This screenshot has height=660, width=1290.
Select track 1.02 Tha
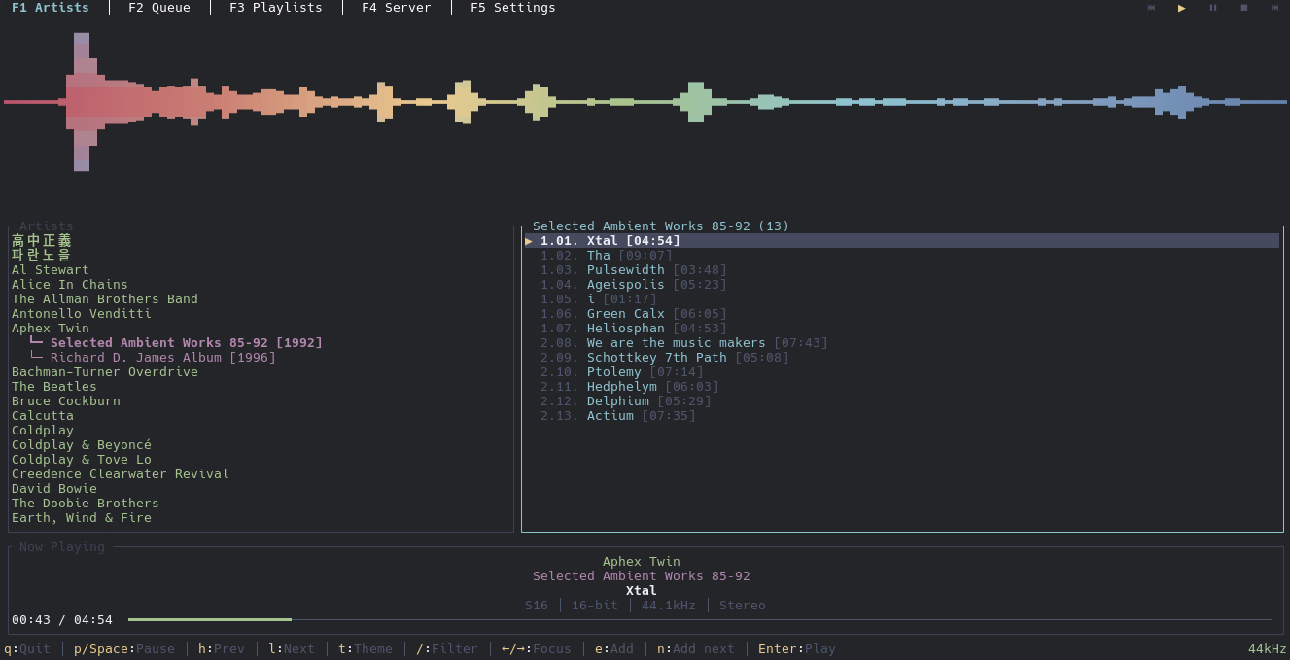pyautogui.click(x=607, y=256)
